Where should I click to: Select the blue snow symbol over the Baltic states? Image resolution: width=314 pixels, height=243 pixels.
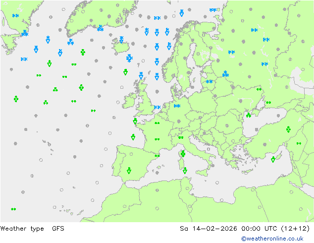coord(209,82)
